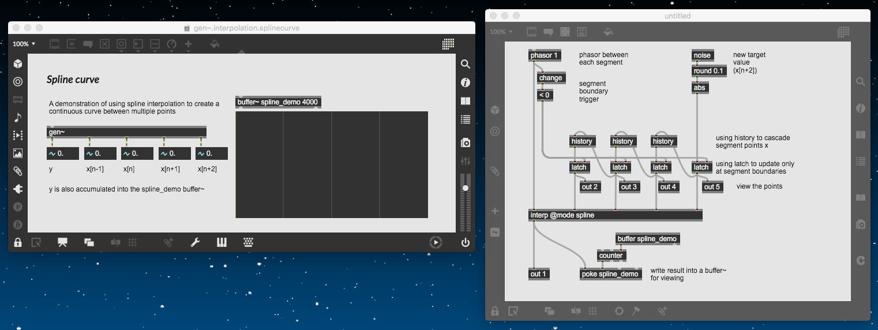
Task: Toggle presentation mode in splinecurve bottom bar
Action: [62, 242]
